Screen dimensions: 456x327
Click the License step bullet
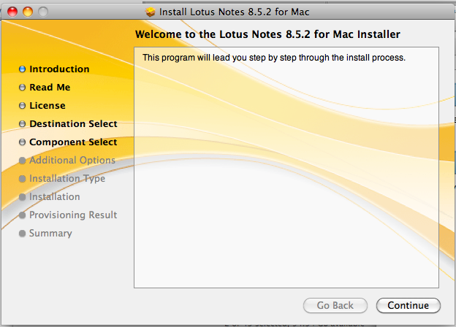point(23,106)
